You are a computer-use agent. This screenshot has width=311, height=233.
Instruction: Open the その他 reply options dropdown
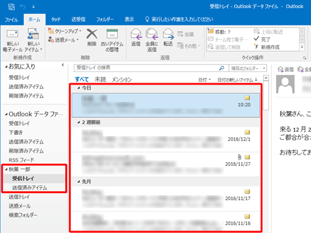pos(188,46)
